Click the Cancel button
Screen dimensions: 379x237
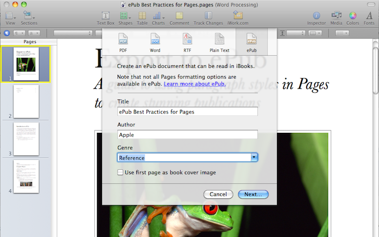click(218, 194)
